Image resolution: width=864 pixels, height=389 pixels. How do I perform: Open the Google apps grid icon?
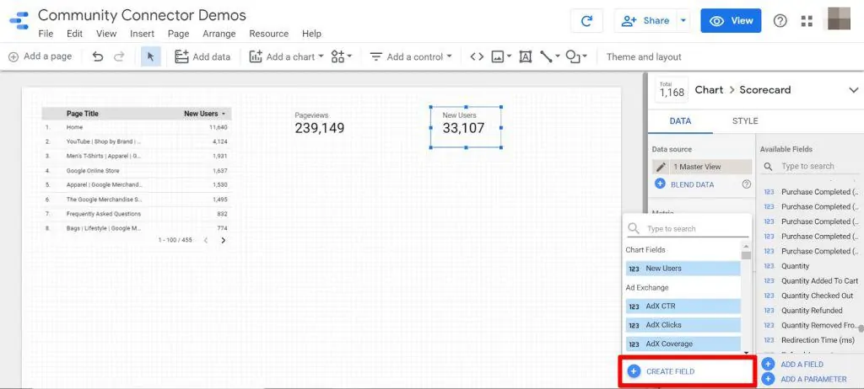pos(807,21)
